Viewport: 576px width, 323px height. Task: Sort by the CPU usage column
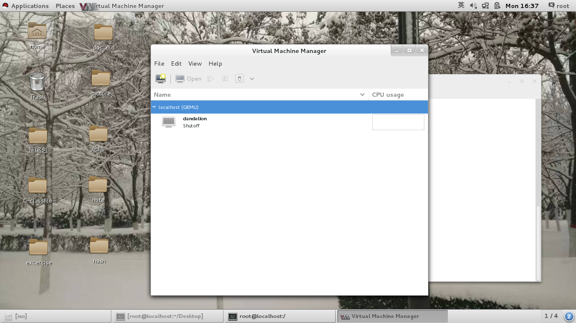(x=398, y=95)
